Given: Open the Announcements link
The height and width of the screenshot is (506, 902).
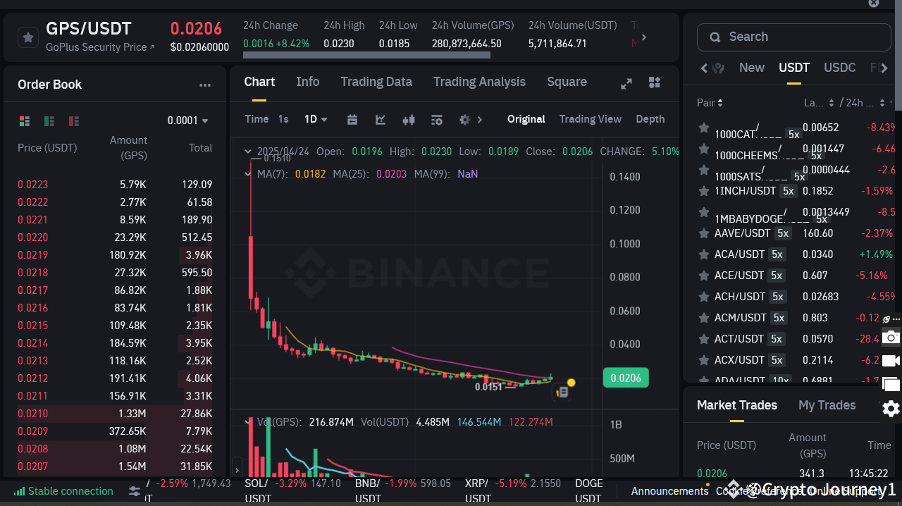Looking at the screenshot, I should coord(669,491).
